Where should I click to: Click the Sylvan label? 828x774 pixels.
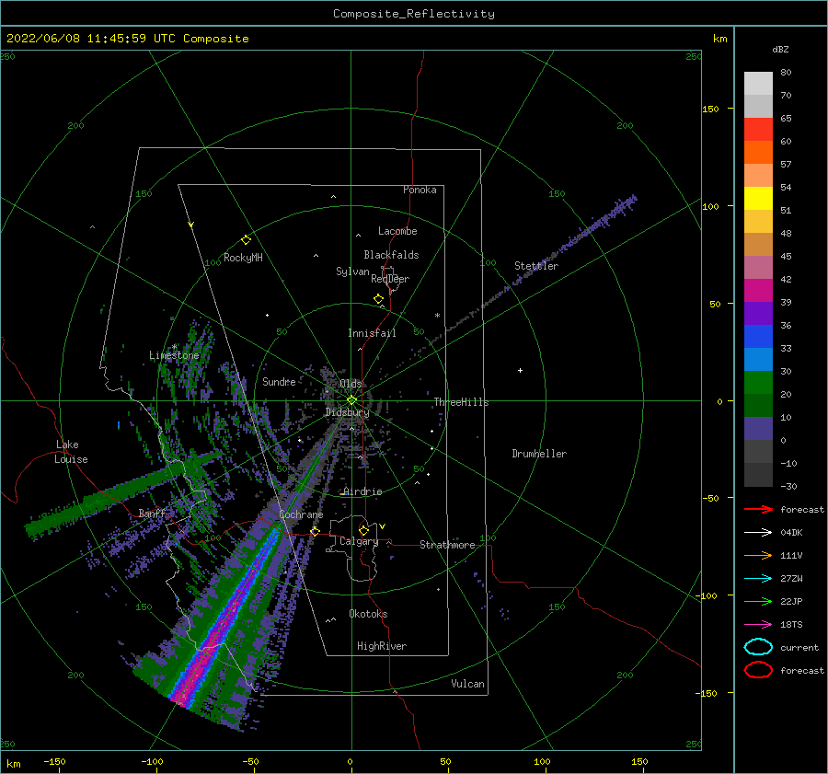point(352,271)
